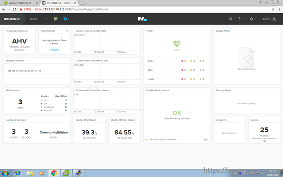Launch Internet Explorer from the taskbar
The width and height of the screenshot is (283, 177).
(x=17, y=173)
